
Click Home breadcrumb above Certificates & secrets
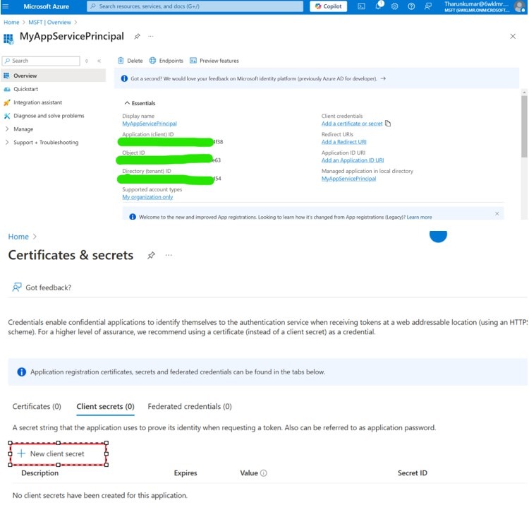[x=18, y=237]
